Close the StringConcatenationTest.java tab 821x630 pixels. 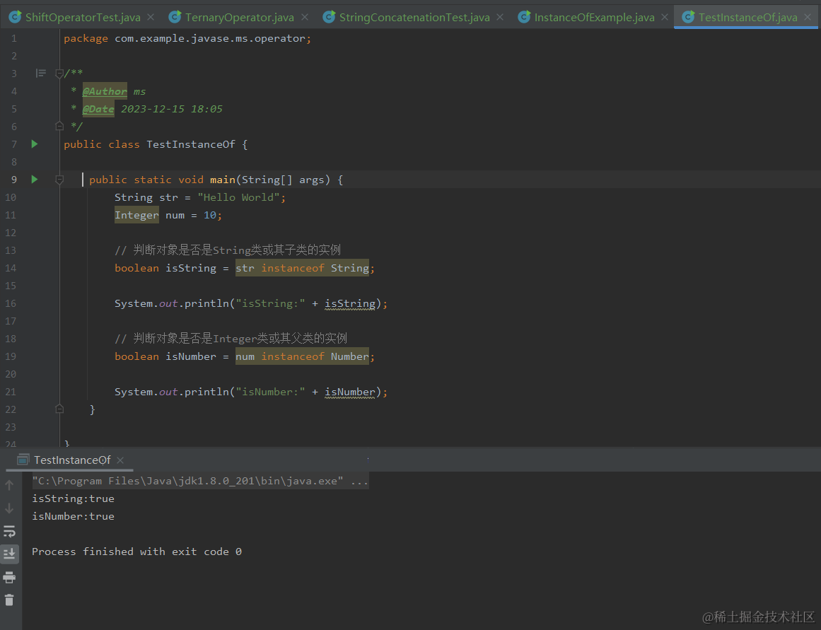500,17
